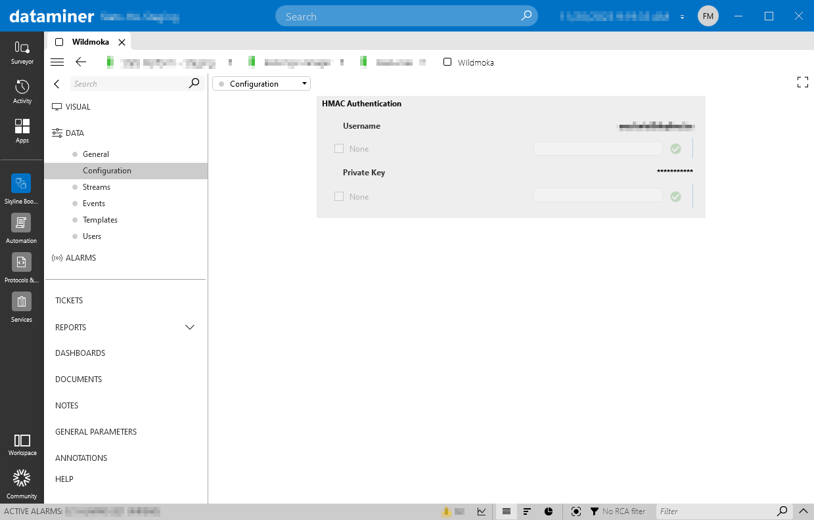Select the Configuration data page

coord(126,171)
